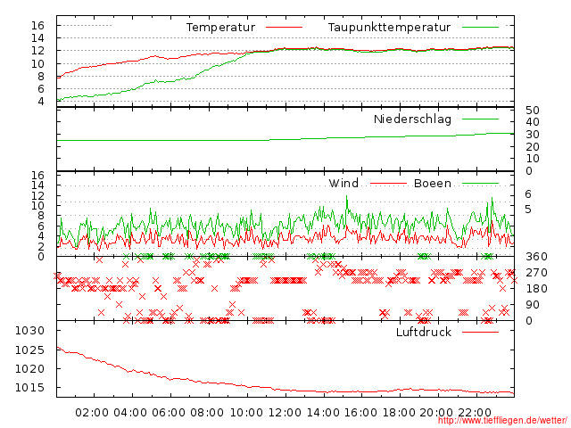
Task: Click the 04:00 time axis label
Action: coord(130,413)
